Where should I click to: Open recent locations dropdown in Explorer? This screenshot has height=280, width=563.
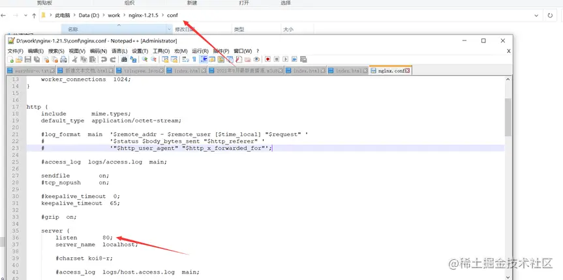(x=25, y=16)
